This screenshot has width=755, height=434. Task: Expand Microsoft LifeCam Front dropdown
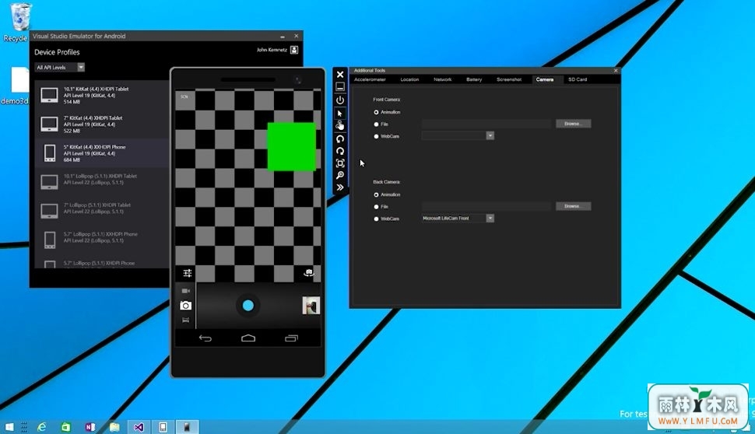tap(490, 219)
